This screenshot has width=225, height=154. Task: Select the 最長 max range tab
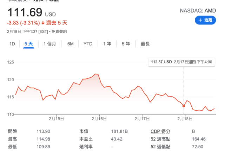(145, 44)
